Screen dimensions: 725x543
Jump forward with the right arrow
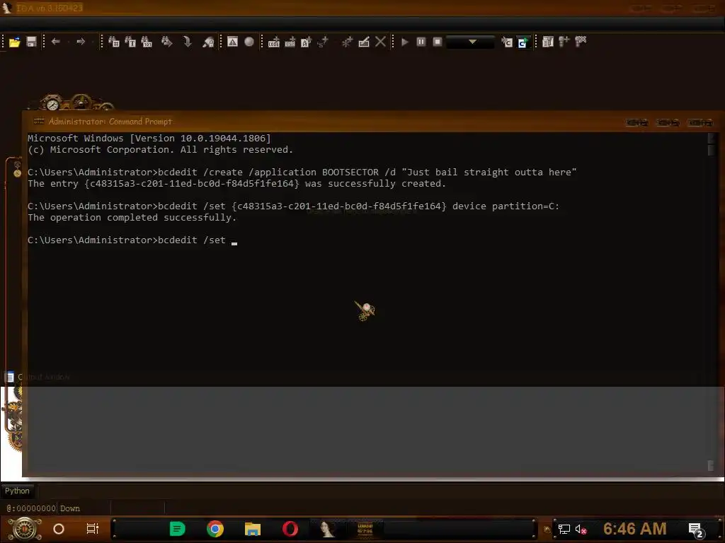click(x=81, y=42)
